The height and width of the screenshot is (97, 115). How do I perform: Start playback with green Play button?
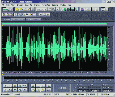10,86
